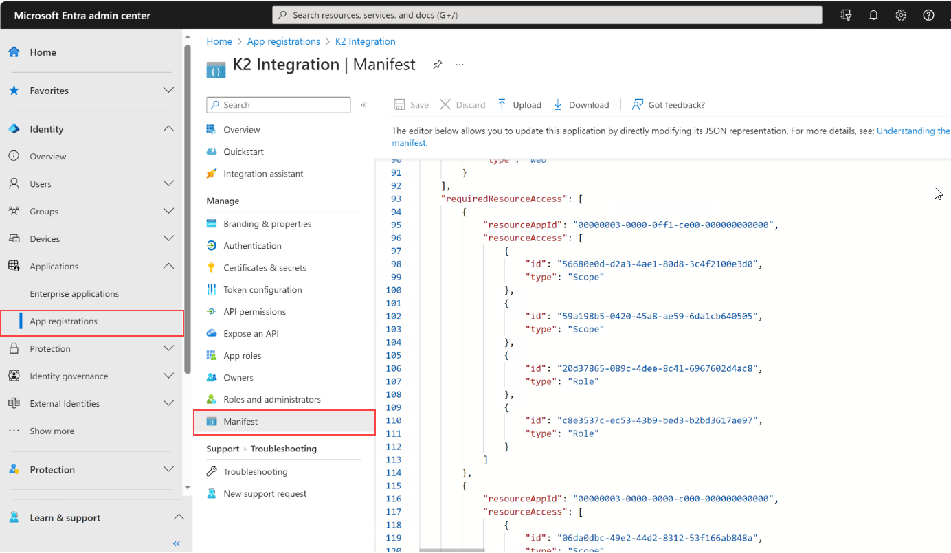Collapse the Learn & support section
Screen dimensions: 951x553
click(178, 518)
